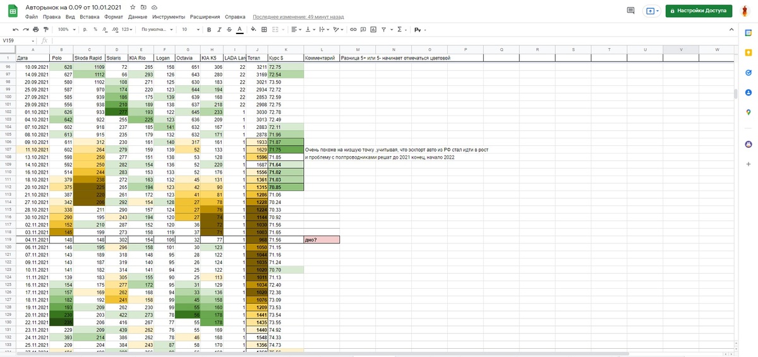
Task: Toggle italic formatting
Action: 219,29
